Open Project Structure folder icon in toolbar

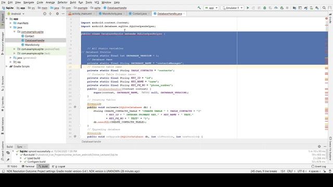tap(294, 8)
